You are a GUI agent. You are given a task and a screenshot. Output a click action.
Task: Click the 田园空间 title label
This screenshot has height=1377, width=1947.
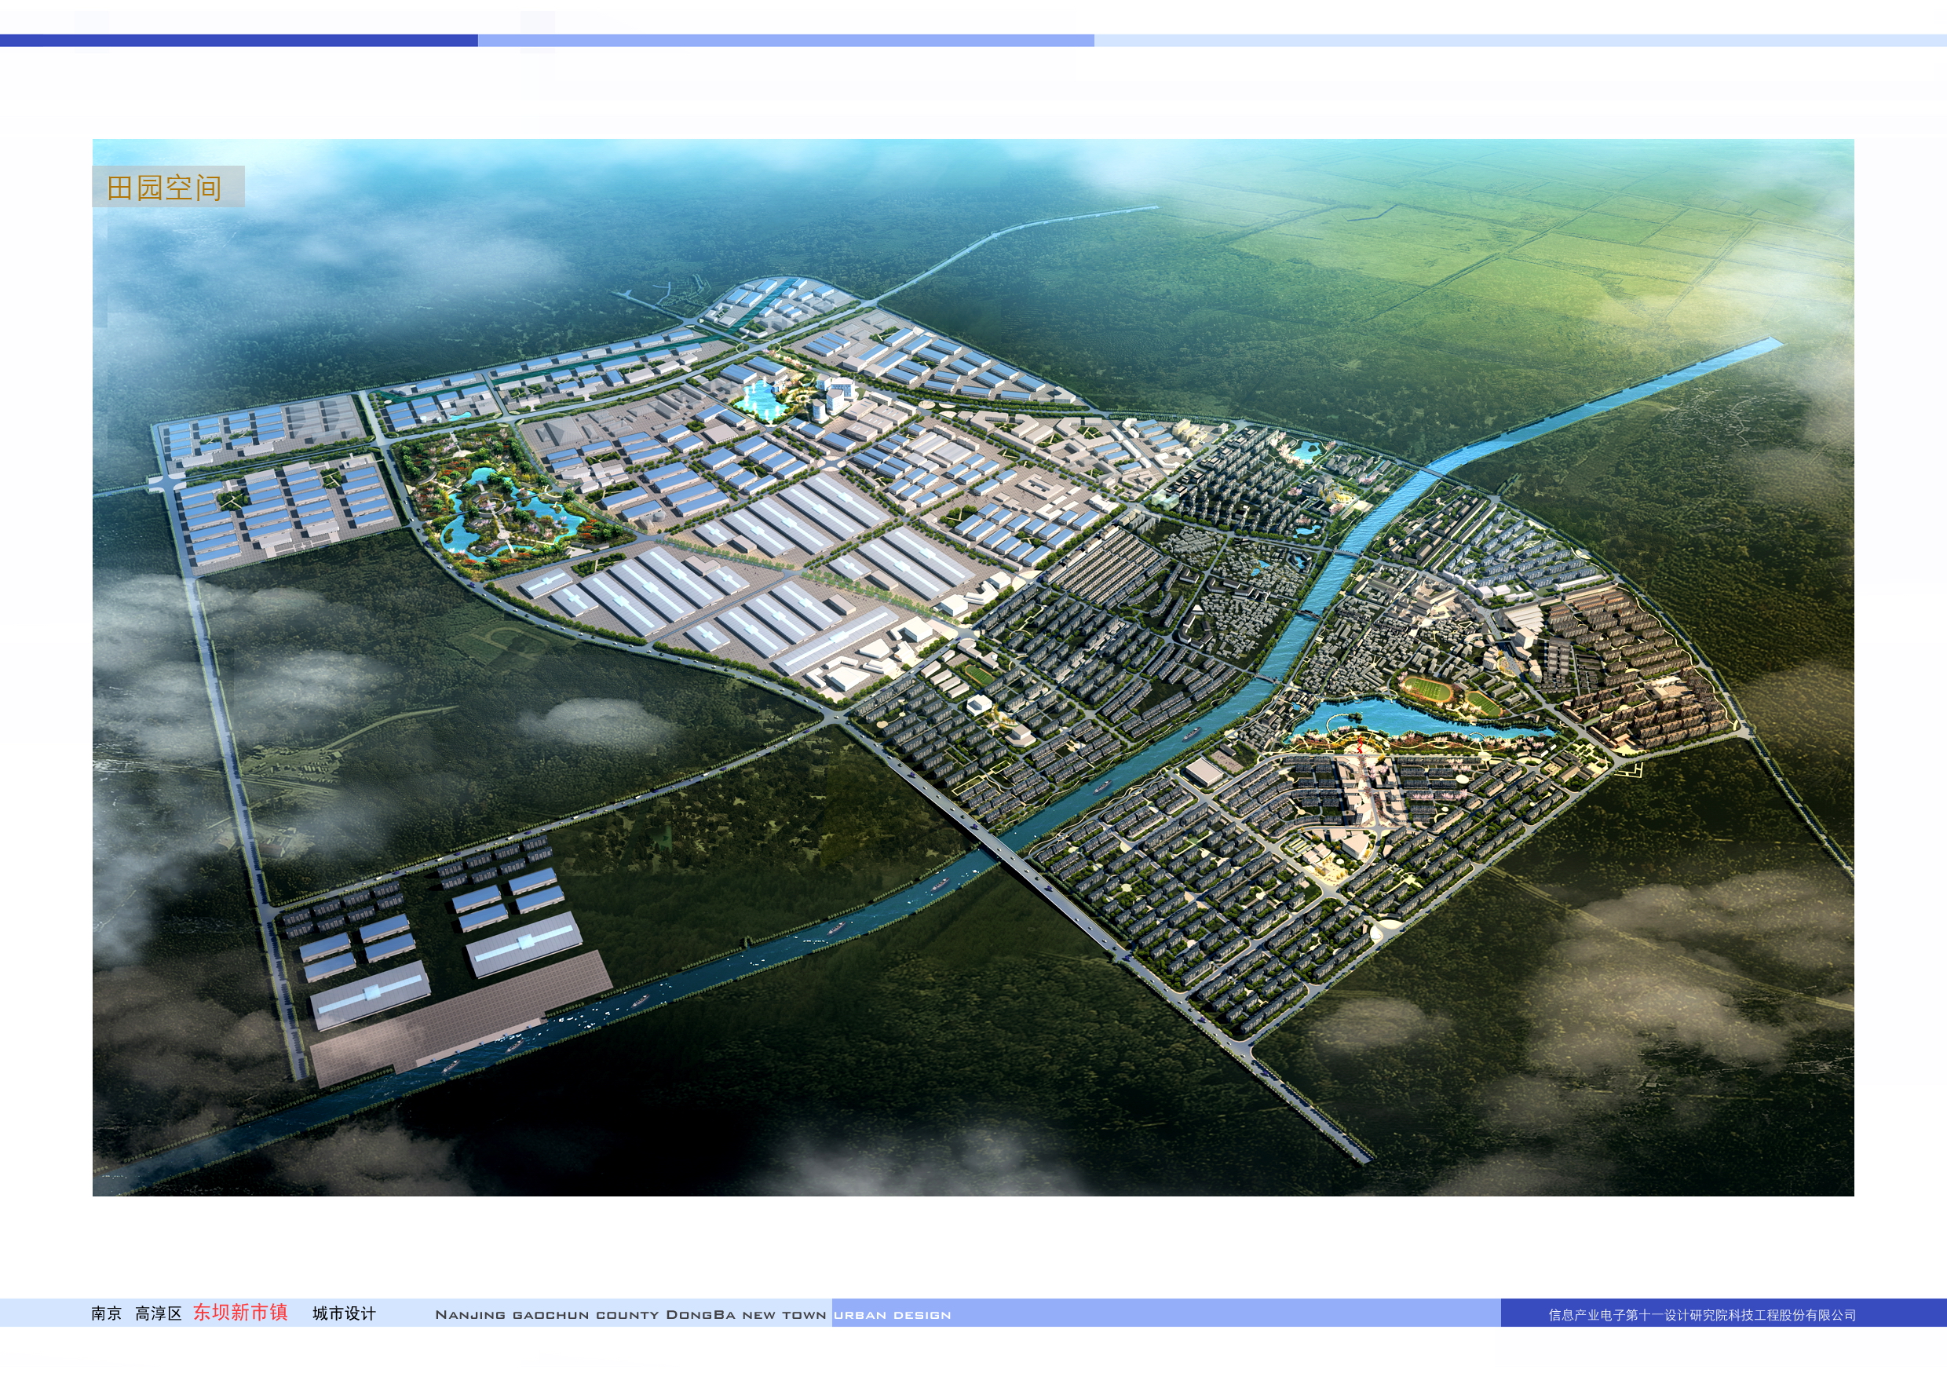pyautogui.click(x=165, y=188)
